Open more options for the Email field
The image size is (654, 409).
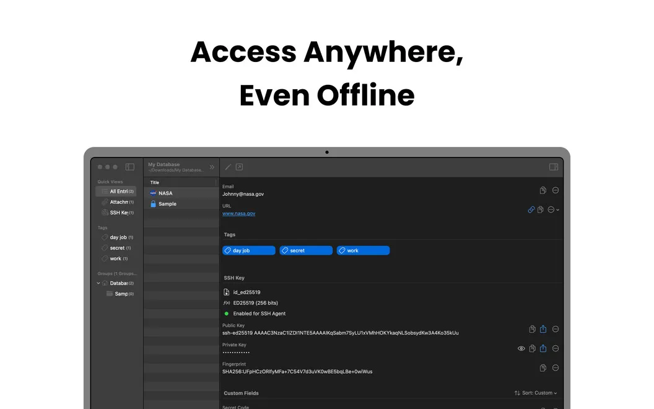click(556, 190)
